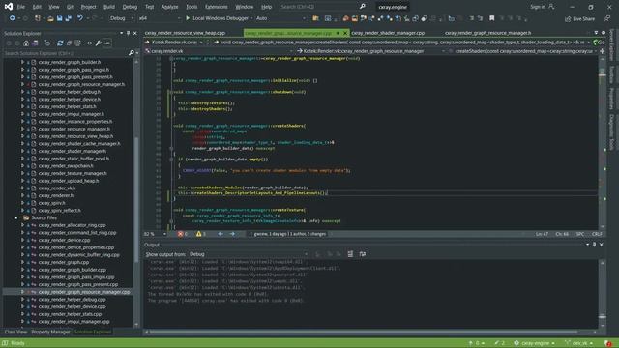Switch to cxray_render_resource_view_heap.cpp tab
This screenshot has height=348, width=619.
[185, 33]
